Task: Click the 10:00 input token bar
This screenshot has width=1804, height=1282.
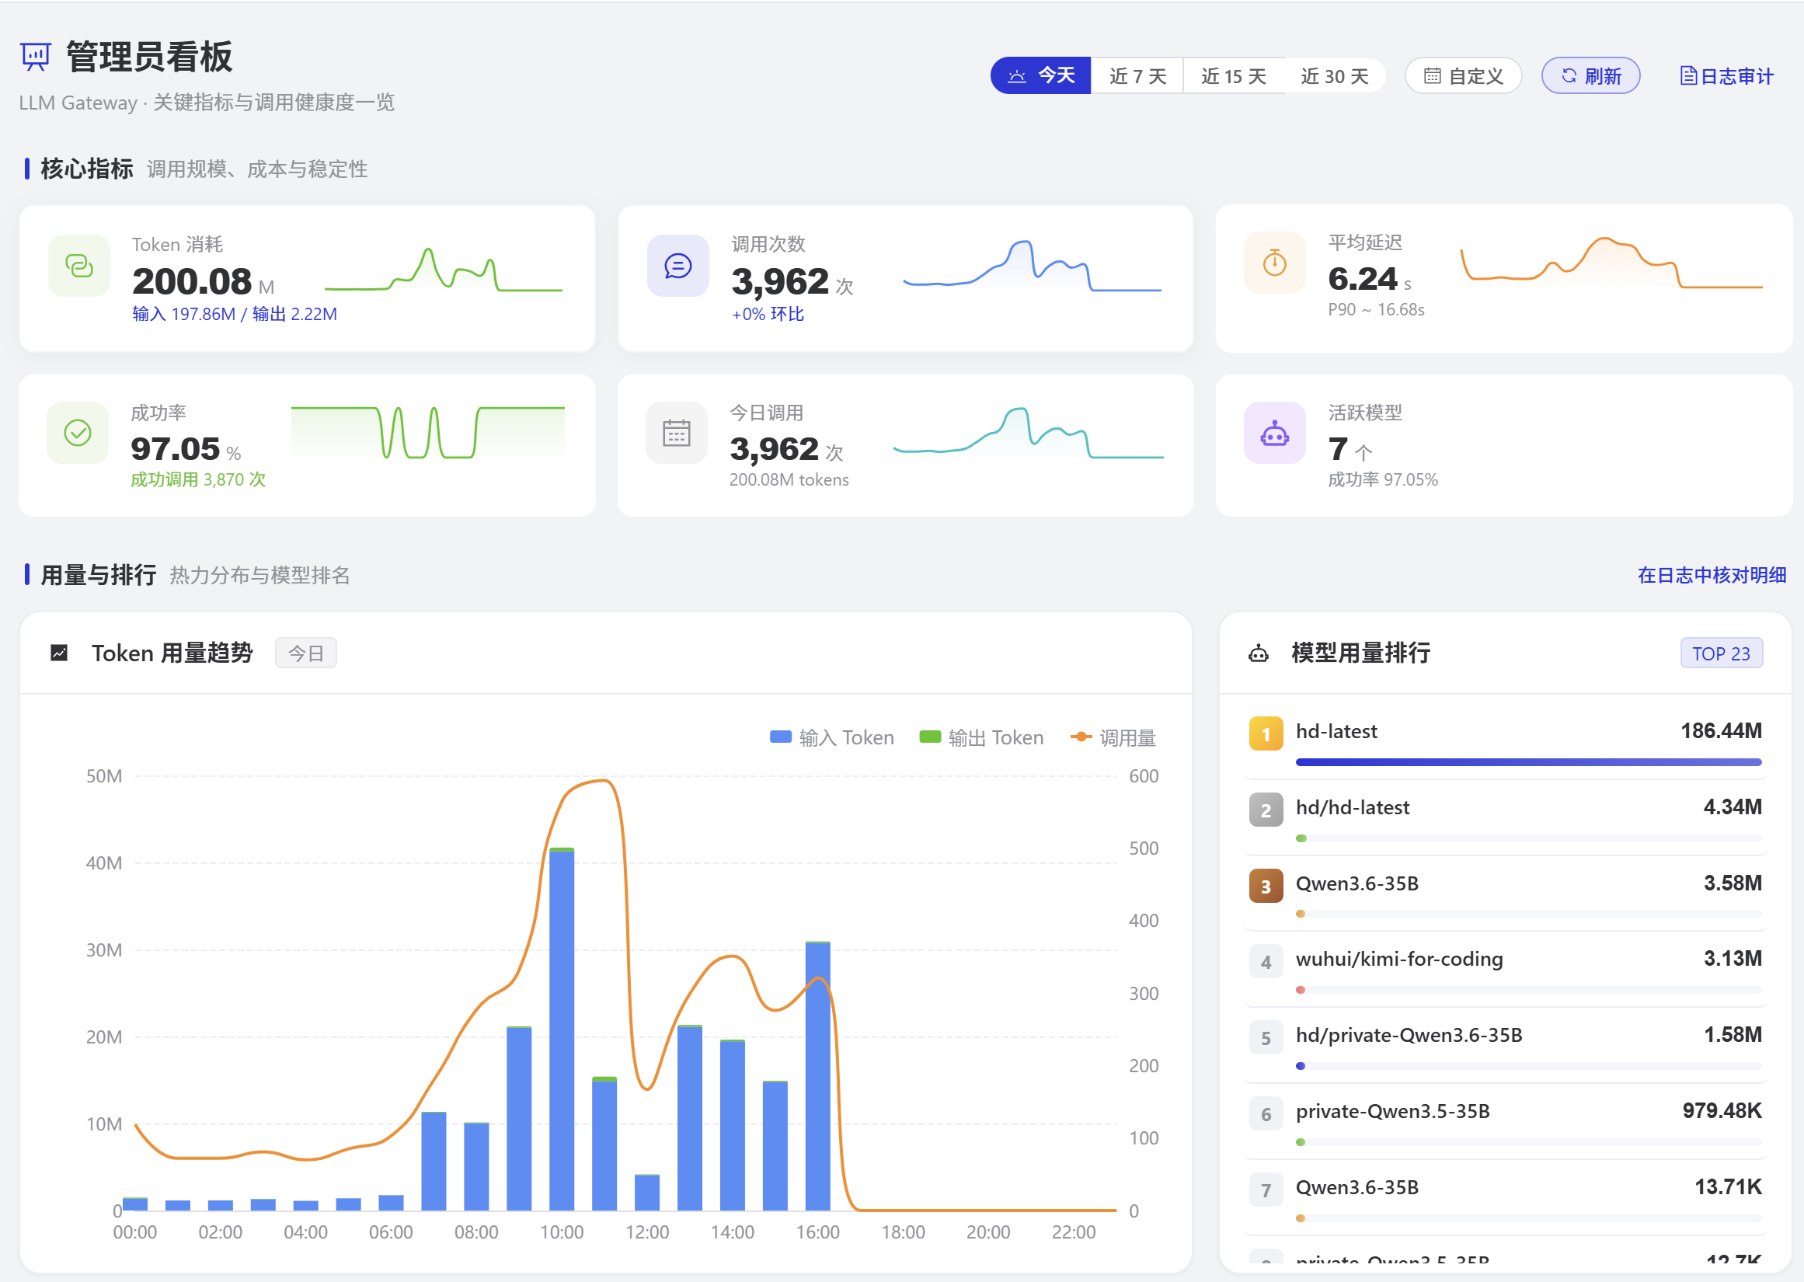Action: tap(562, 1030)
